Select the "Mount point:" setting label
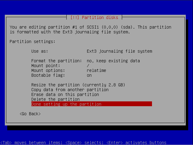Image resolution: width=193 pixels, height=145 pixels. (x=46, y=66)
